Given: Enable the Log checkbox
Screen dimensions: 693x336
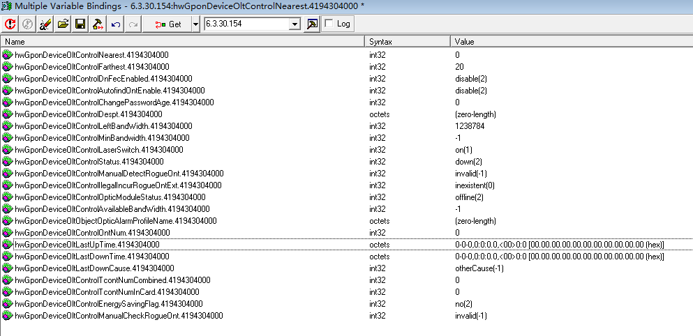Looking at the screenshot, I should tap(329, 24).
